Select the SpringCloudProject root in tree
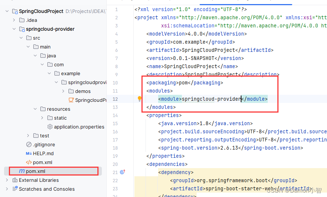 (41, 11)
